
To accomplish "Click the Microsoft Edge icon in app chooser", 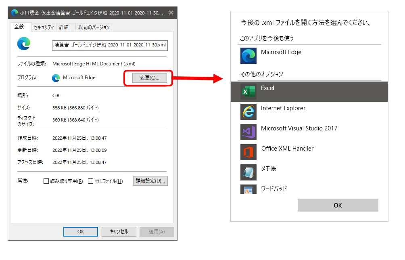I will [248, 56].
